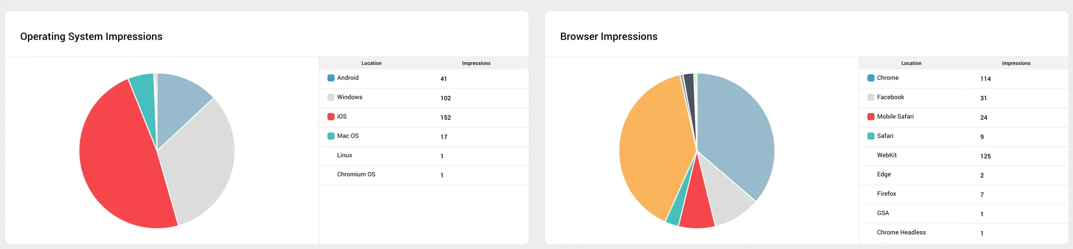Click the Safari teal legend swatch
1073x249 pixels.
[x=871, y=136]
